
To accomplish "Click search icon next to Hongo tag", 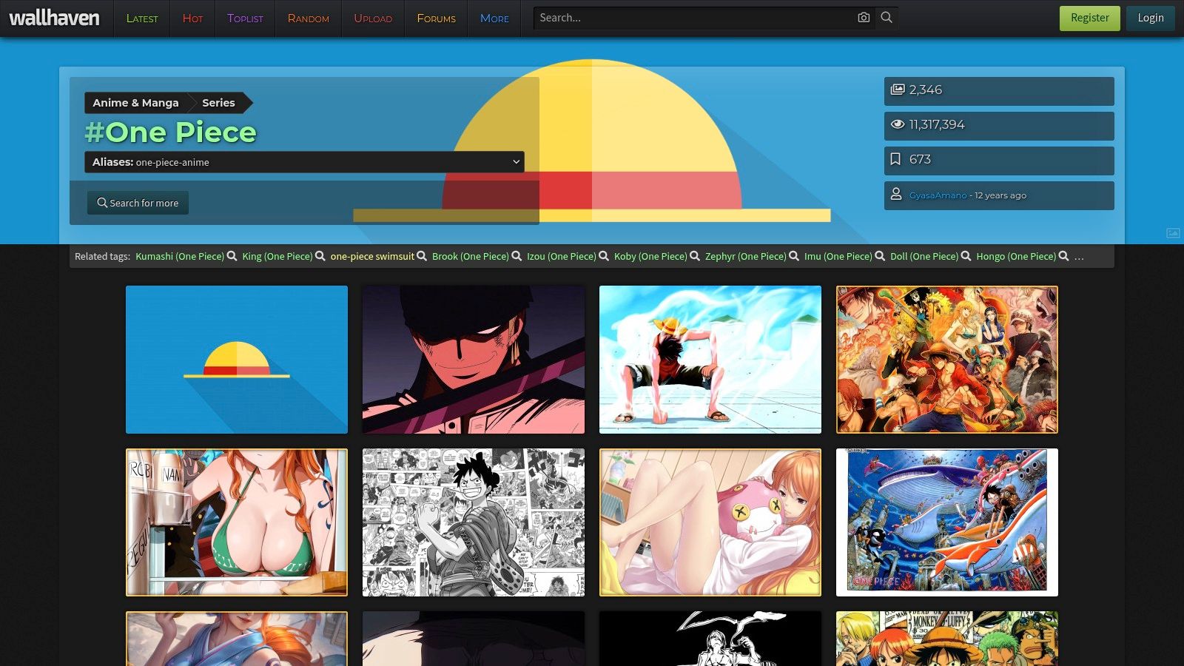I will point(1063,256).
